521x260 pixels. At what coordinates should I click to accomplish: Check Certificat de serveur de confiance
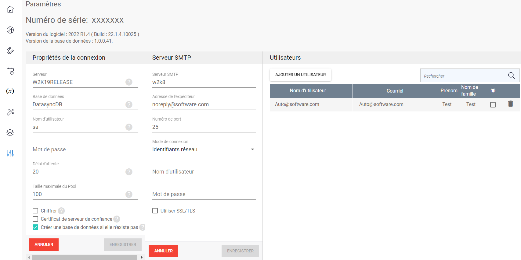pyautogui.click(x=35, y=219)
